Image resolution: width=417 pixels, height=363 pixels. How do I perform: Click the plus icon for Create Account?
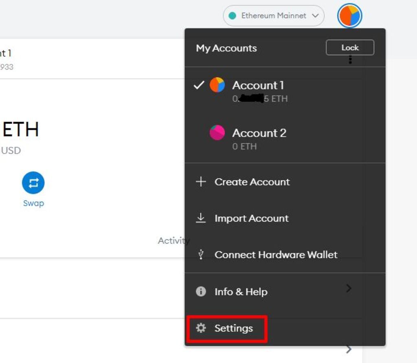(201, 182)
